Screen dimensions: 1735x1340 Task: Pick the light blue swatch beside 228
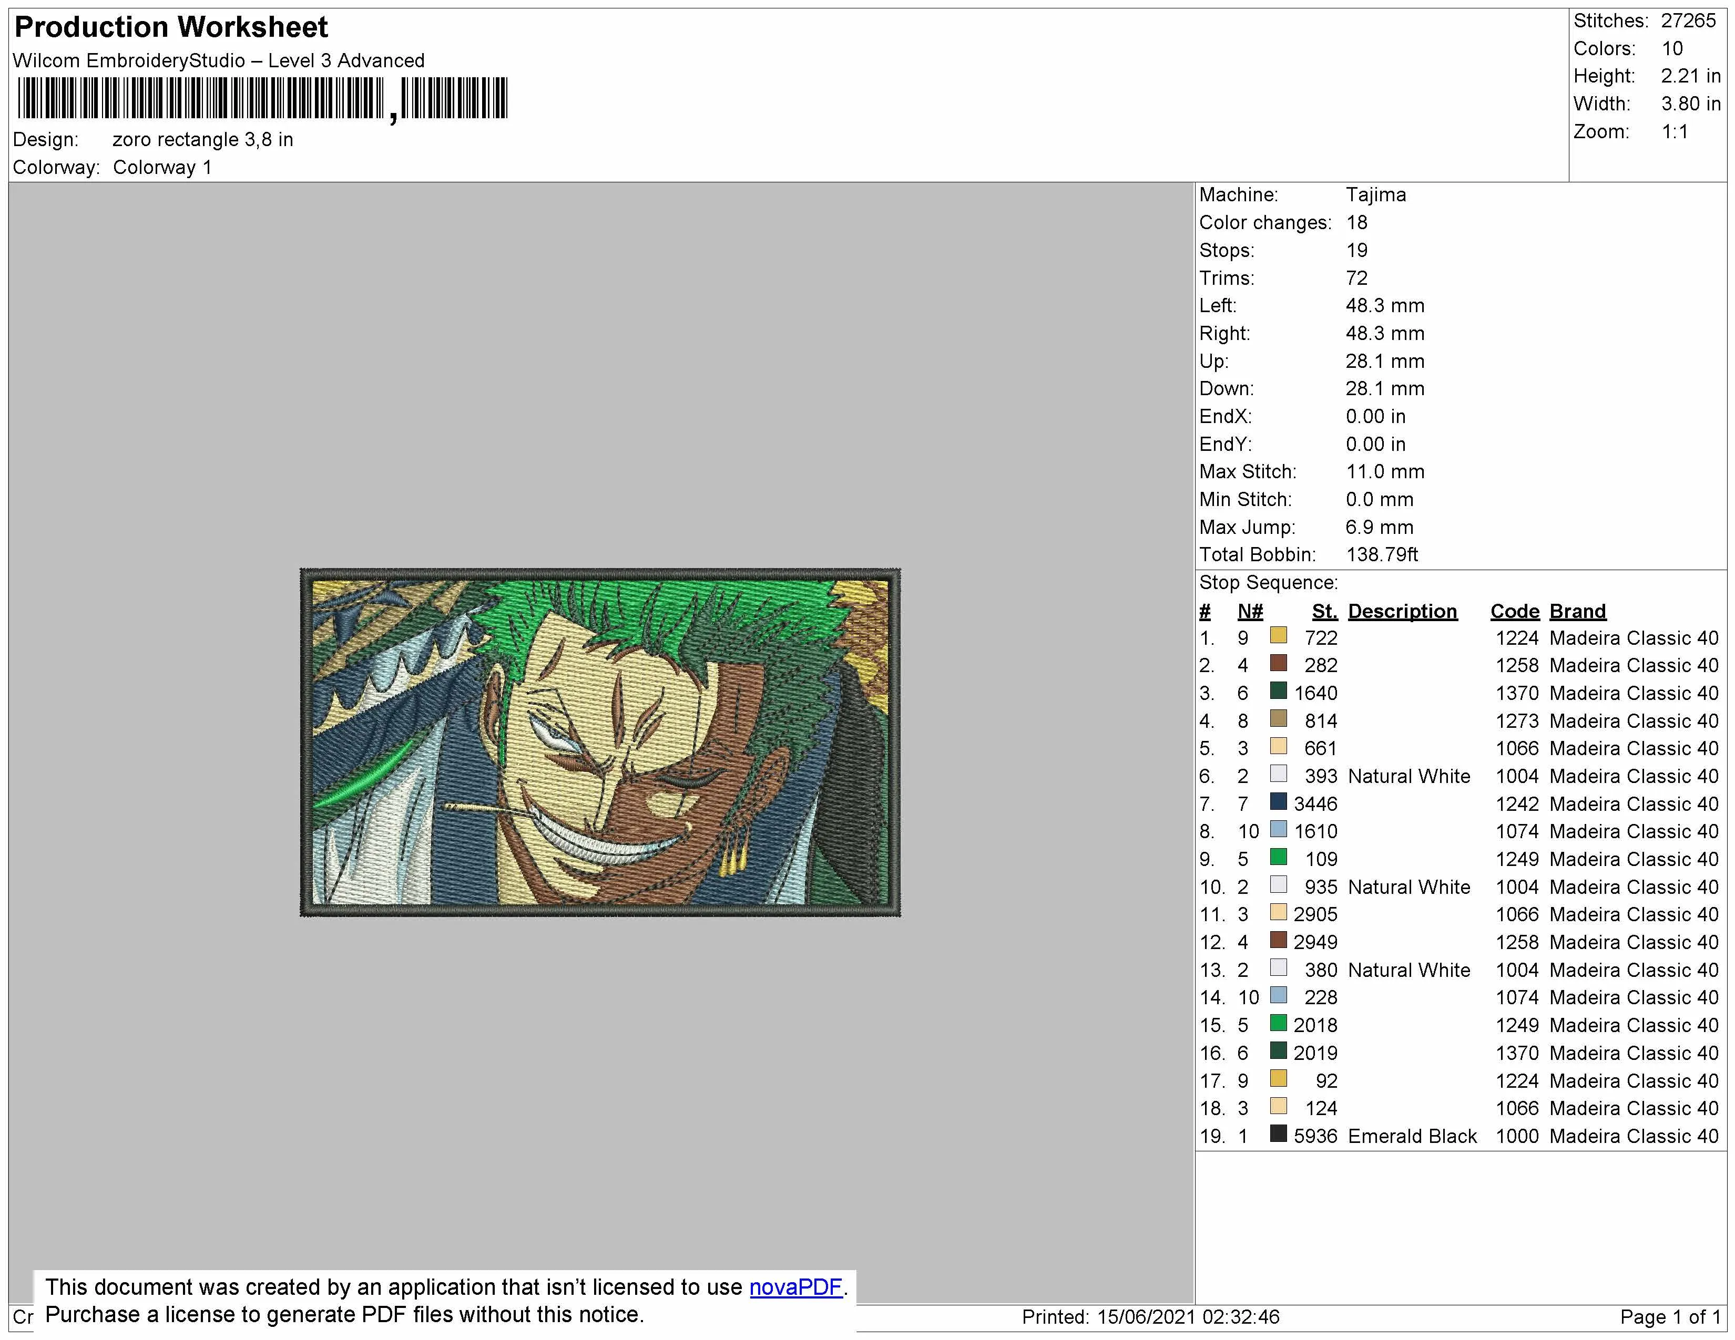point(1278,995)
